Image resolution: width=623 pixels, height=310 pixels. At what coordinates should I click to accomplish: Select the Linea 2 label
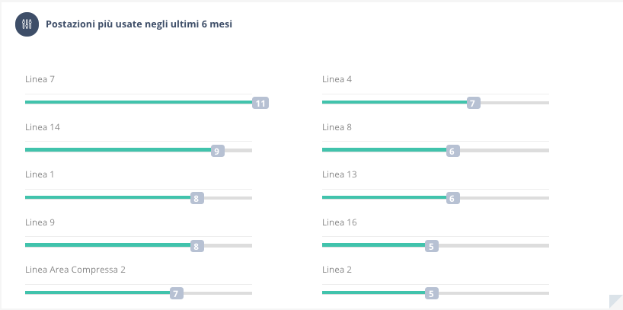337,270
